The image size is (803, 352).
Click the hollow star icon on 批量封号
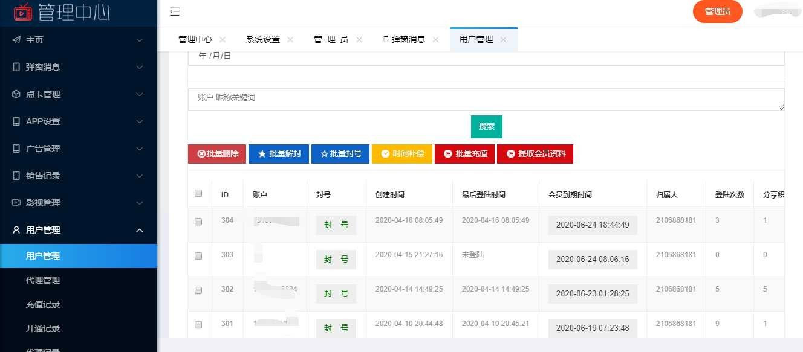point(325,154)
